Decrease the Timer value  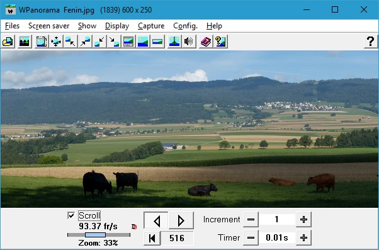(251, 237)
